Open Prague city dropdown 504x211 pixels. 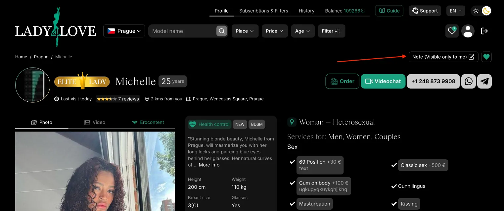point(124,31)
